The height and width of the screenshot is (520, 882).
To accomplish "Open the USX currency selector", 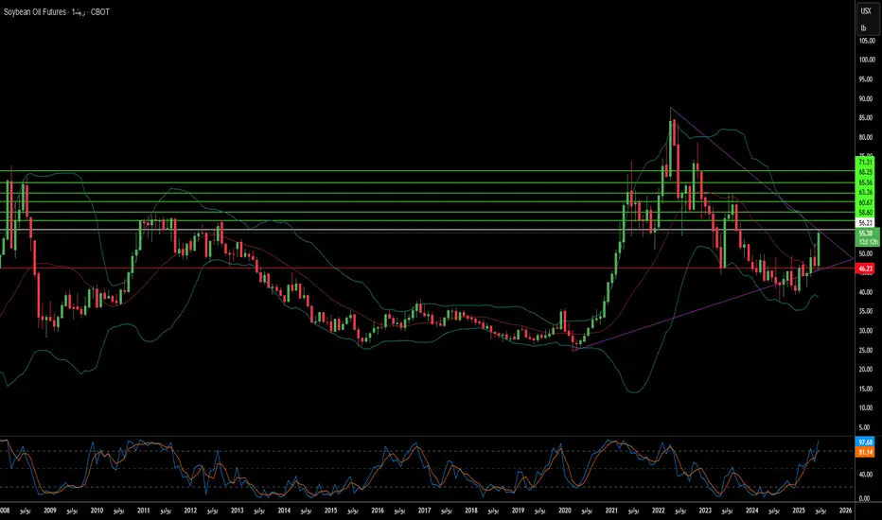I will click(x=866, y=11).
